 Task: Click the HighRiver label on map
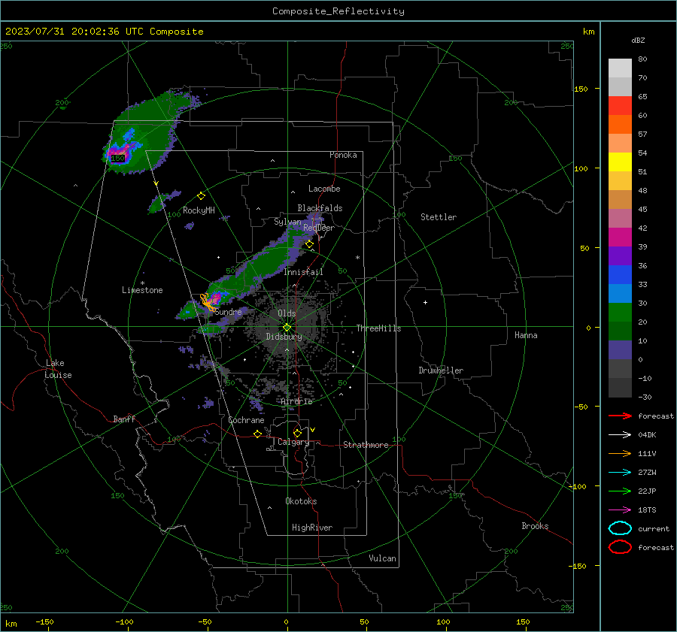coord(312,528)
